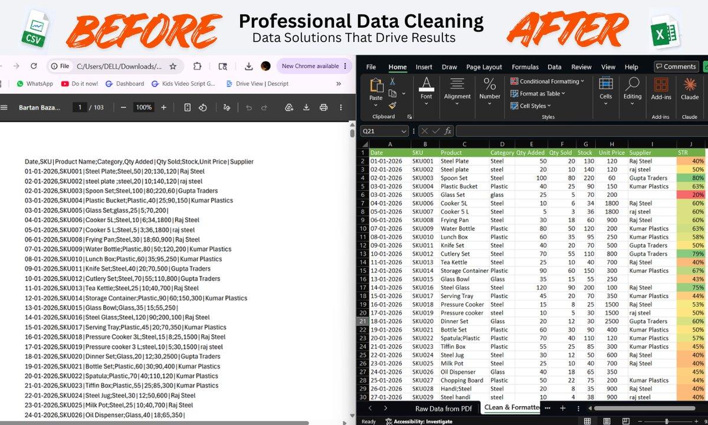Click the search tabs icon in Chrome toolbar
The image size is (708, 425).
pos(223,66)
